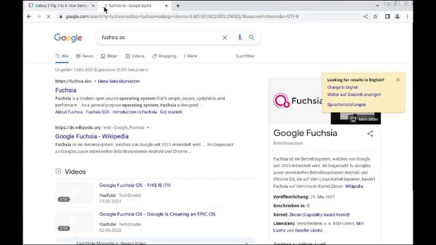The width and height of the screenshot is (436, 245).
Task: Open video Google is Creating an EPIC OS
Action: pos(157,214)
